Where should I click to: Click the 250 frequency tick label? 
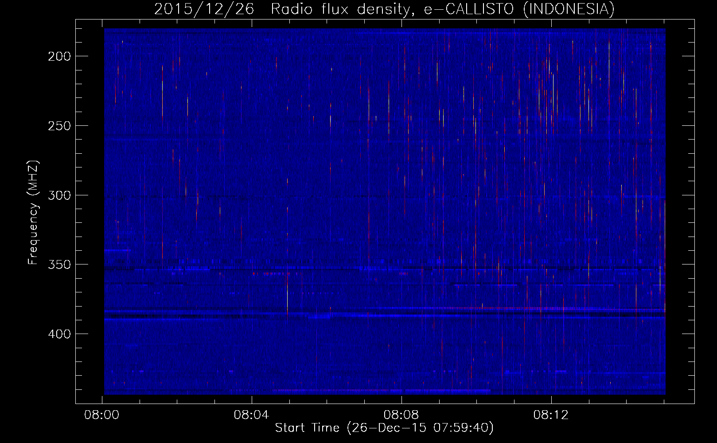point(59,126)
